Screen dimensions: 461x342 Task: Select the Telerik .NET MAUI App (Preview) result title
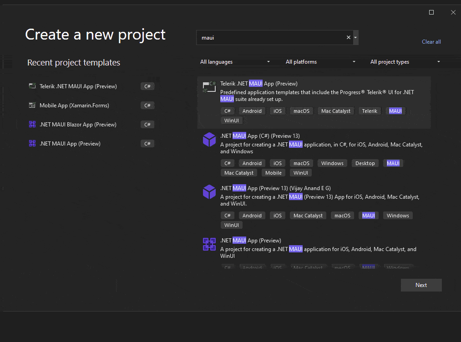259,83
